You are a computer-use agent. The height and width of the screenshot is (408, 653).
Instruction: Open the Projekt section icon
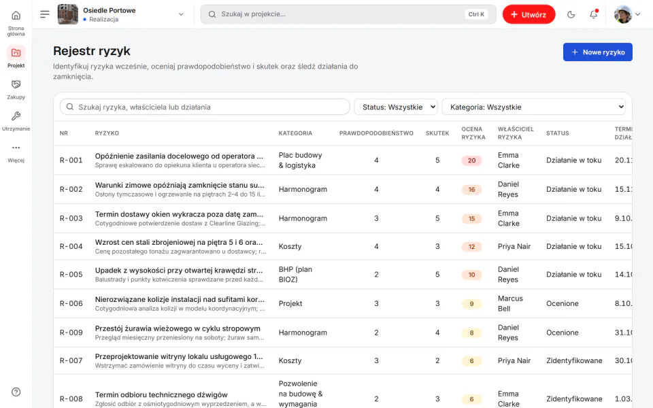16,53
